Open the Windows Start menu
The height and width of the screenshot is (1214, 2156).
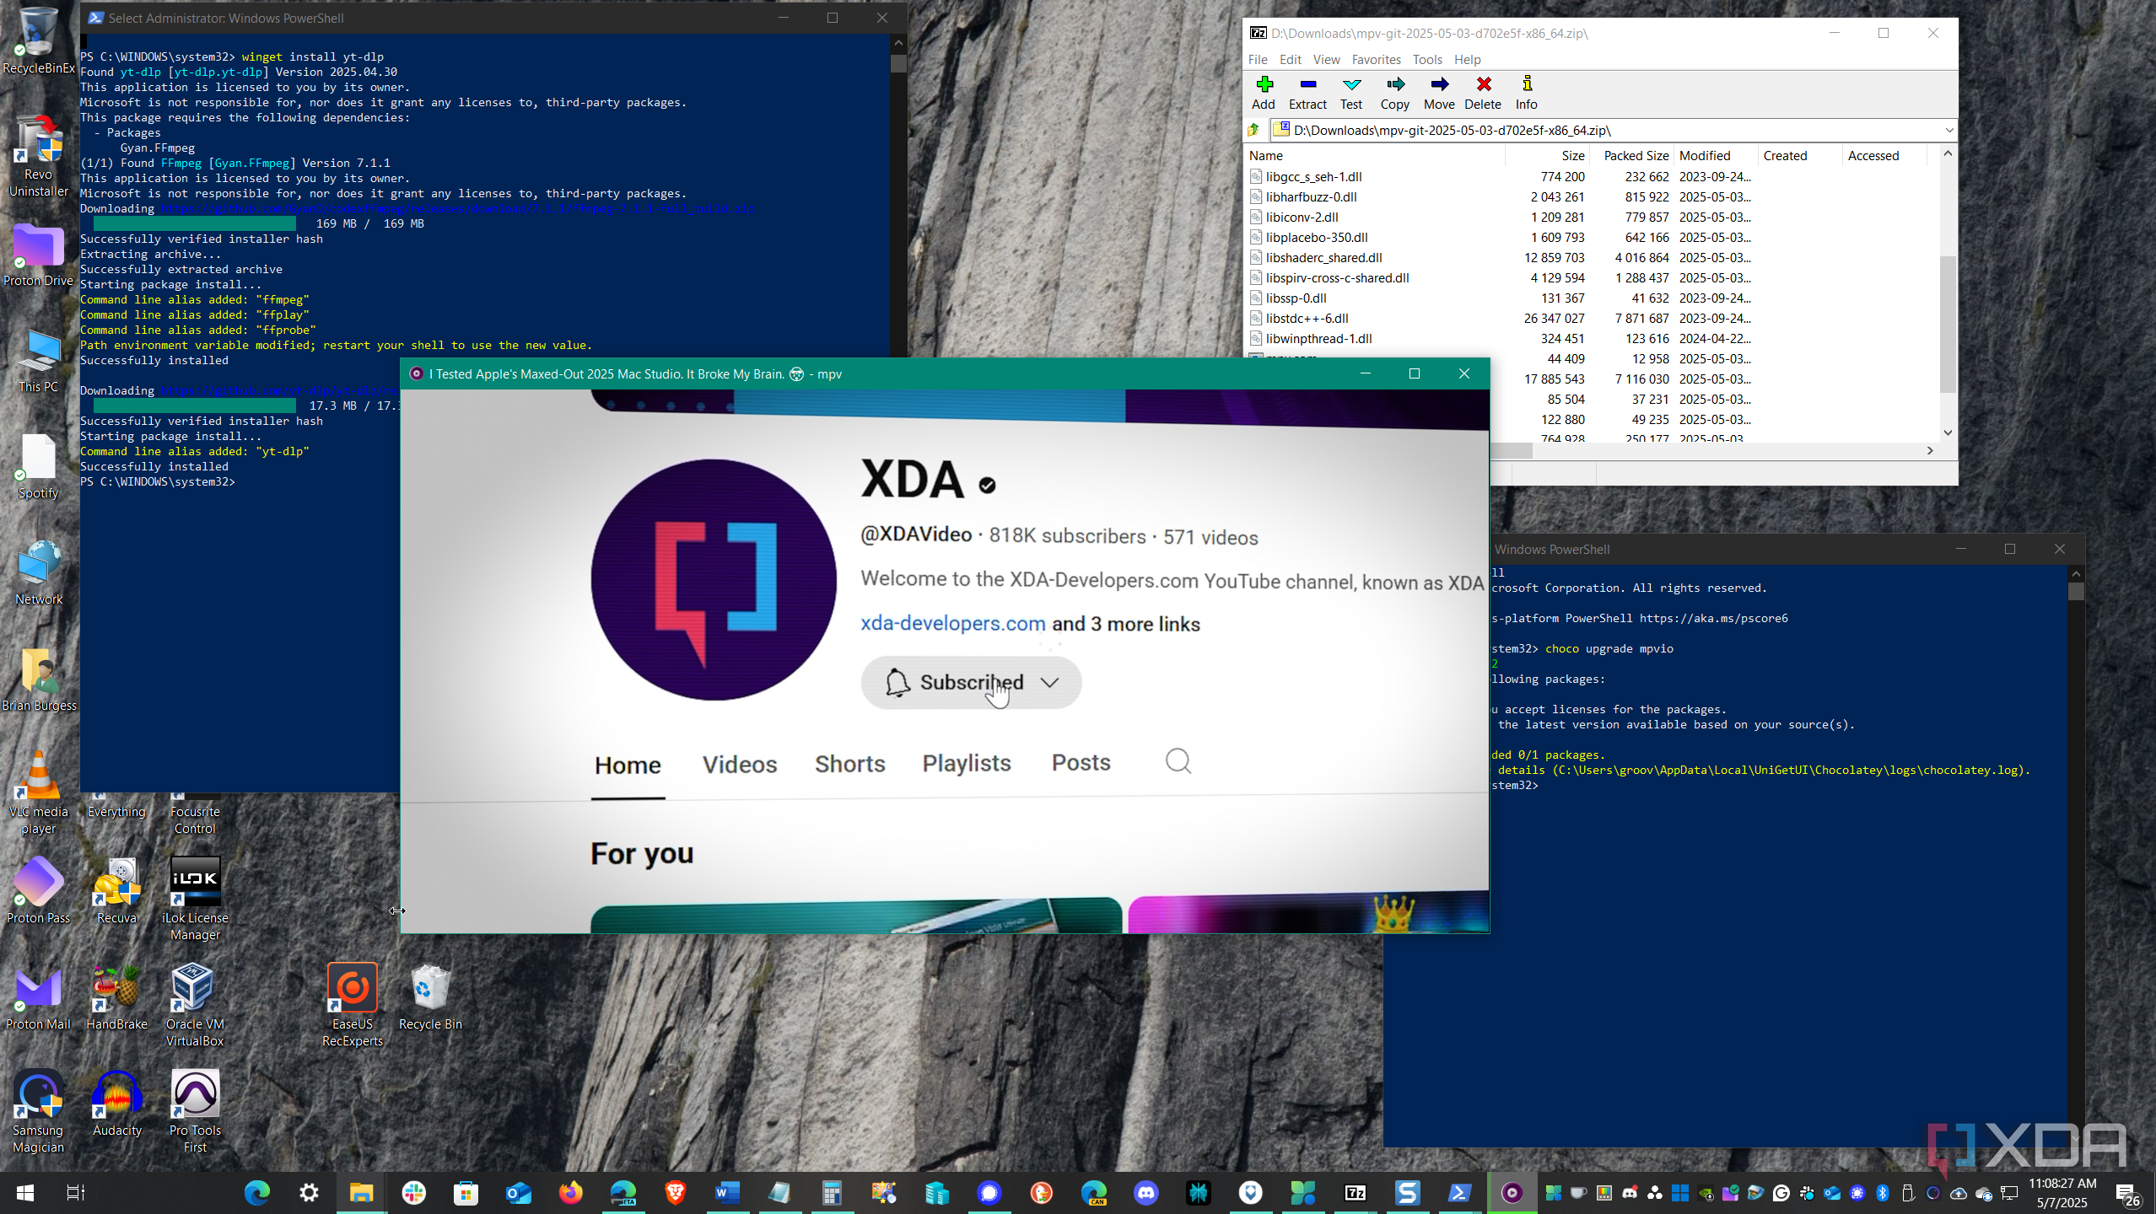(x=25, y=1192)
